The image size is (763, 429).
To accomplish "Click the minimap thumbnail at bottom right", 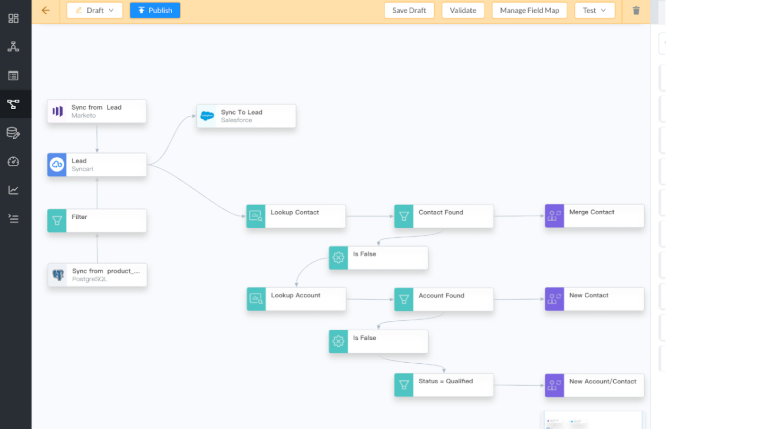I will 593,420.
